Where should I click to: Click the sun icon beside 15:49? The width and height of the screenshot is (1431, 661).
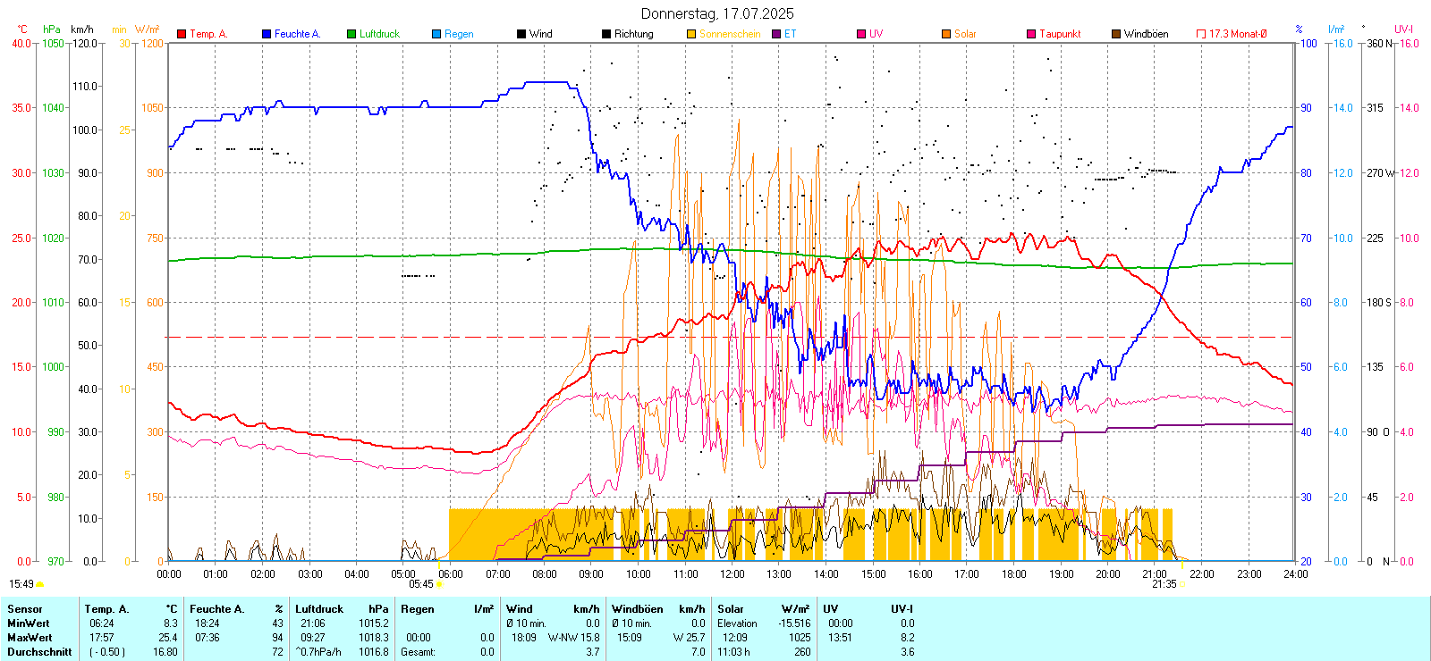[x=40, y=584]
